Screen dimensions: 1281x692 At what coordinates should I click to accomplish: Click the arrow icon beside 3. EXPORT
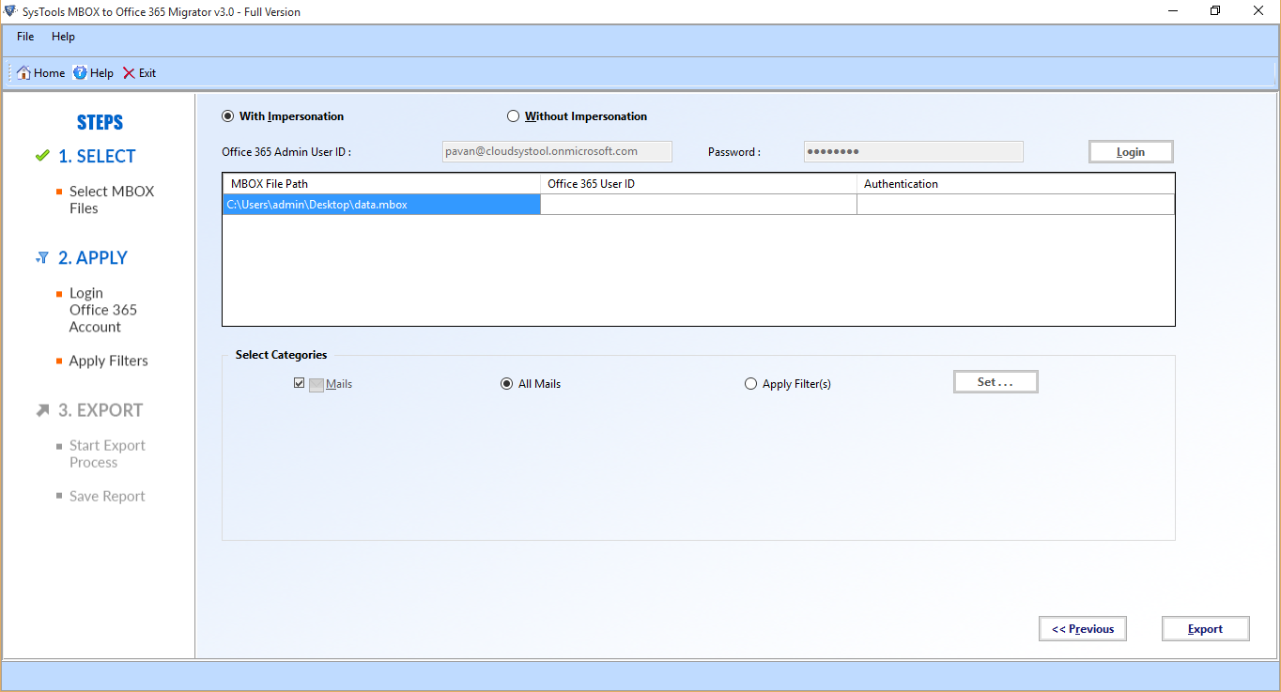(42, 410)
